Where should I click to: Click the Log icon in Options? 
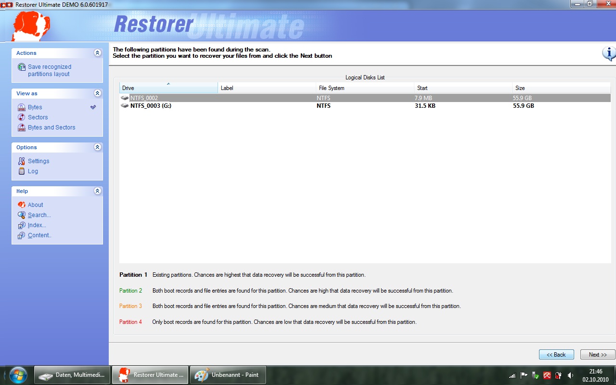pos(21,171)
